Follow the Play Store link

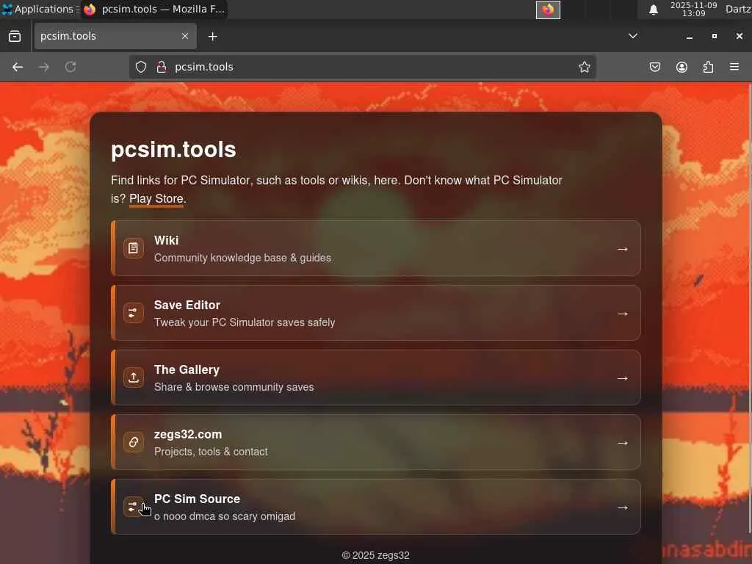(x=156, y=198)
